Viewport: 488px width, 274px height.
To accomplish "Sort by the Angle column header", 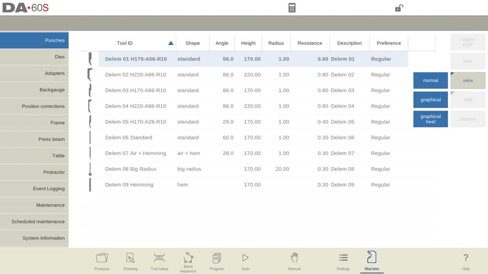I will tap(222, 43).
